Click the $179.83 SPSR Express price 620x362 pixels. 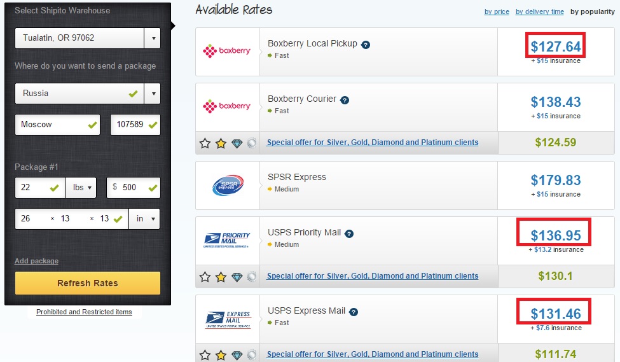[556, 181]
